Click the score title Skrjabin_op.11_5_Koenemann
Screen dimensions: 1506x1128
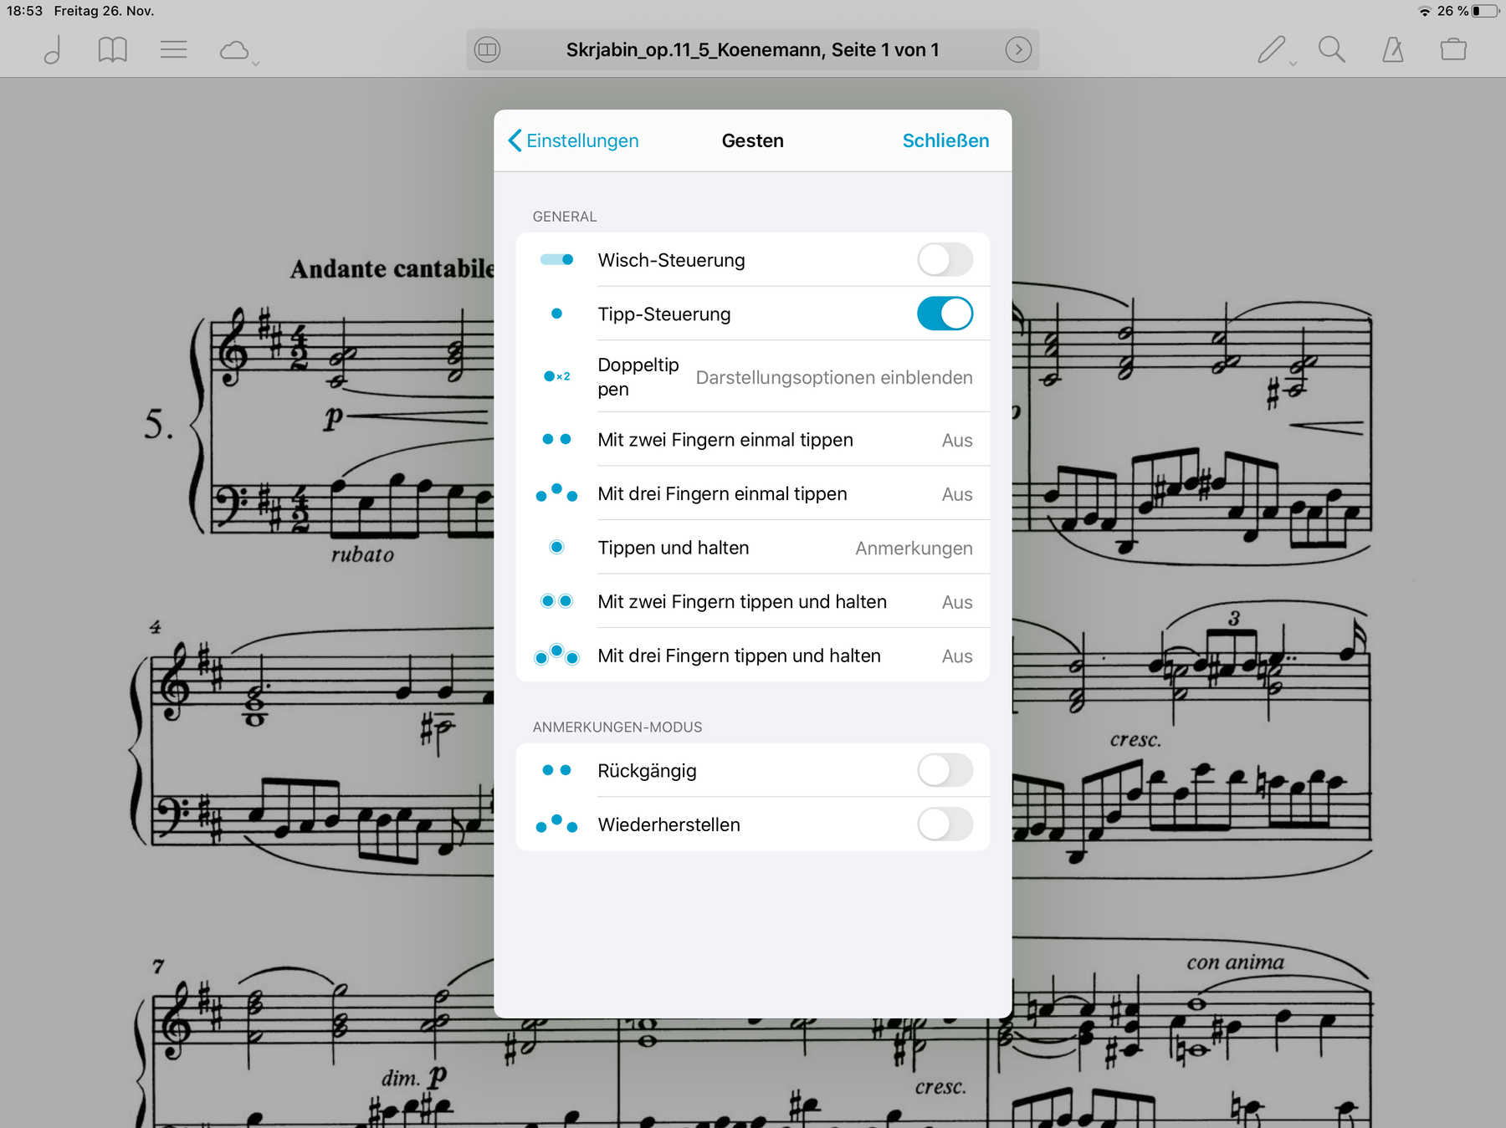752,50
